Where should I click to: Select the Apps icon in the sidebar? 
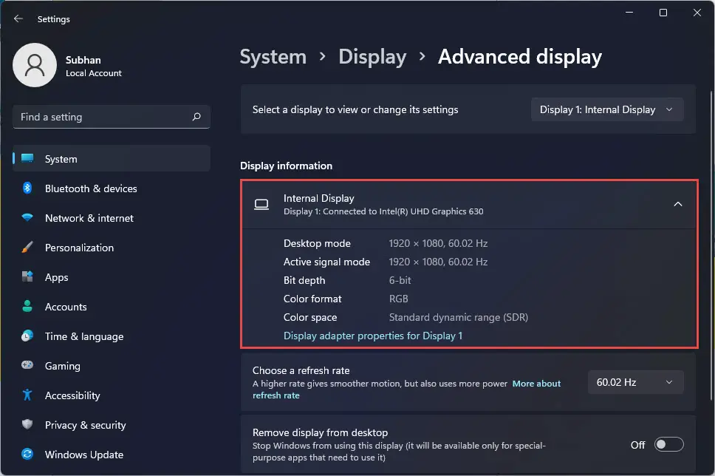pos(28,277)
